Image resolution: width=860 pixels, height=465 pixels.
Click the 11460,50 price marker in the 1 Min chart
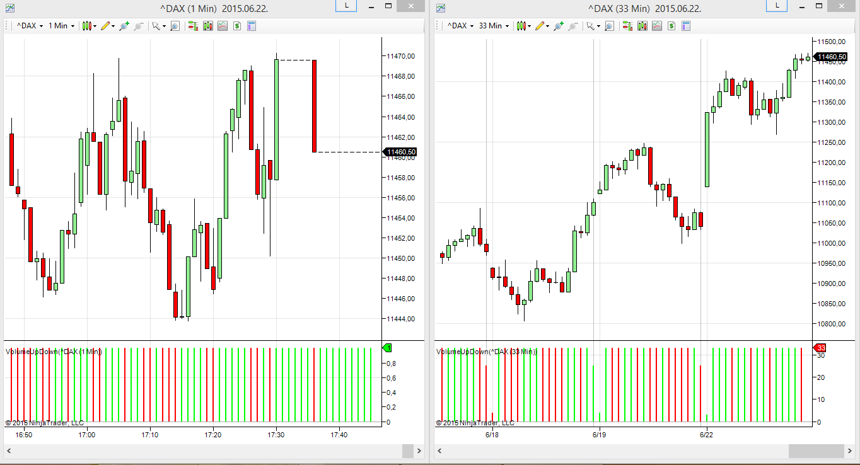[x=400, y=152]
